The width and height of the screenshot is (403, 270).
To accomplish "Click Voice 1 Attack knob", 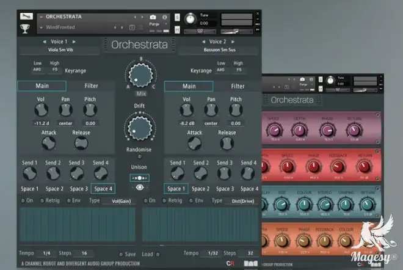I will point(49,143).
